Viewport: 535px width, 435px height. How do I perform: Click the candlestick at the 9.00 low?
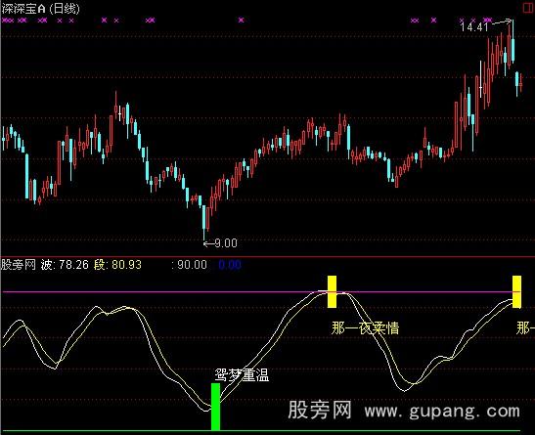tap(204, 222)
